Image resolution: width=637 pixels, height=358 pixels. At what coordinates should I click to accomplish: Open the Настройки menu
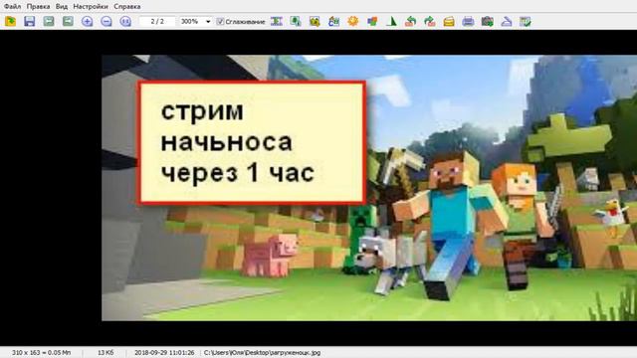91,7
